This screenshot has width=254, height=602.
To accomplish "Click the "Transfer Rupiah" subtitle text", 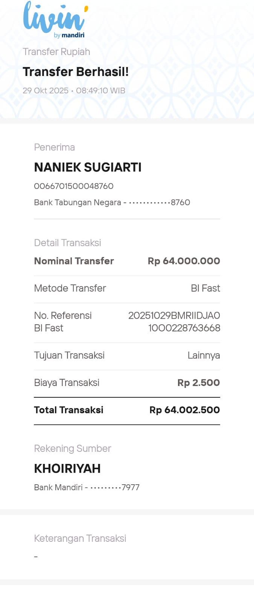I will click(56, 52).
